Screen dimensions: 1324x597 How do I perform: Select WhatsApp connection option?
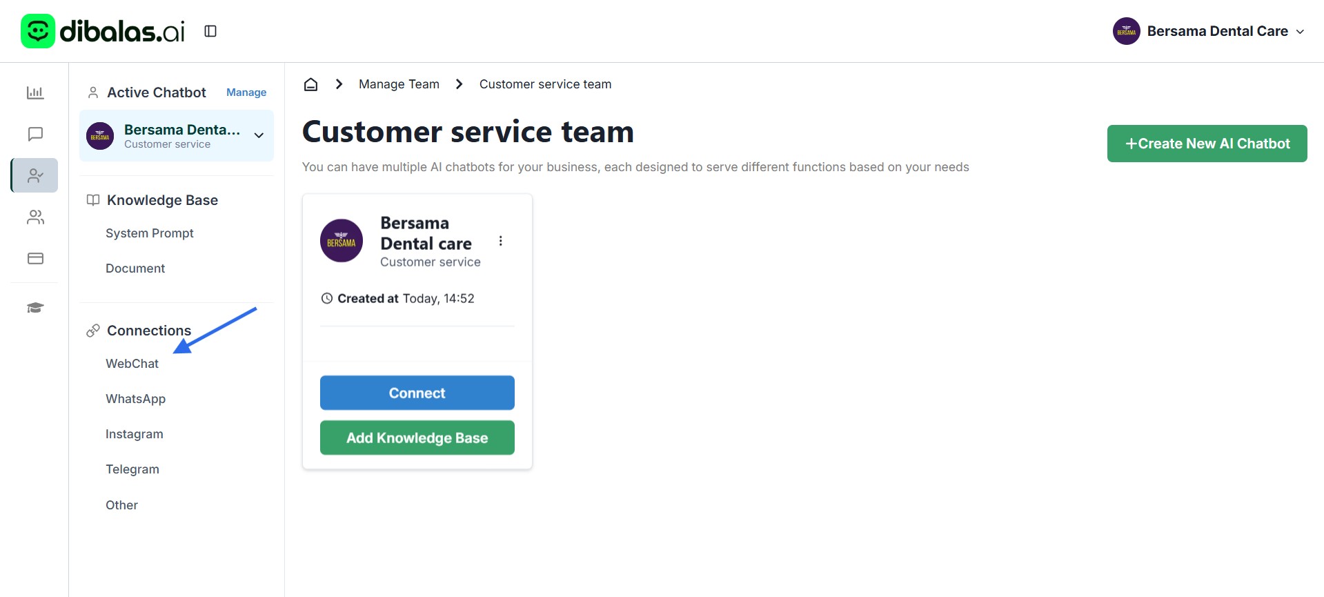[135, 399]
